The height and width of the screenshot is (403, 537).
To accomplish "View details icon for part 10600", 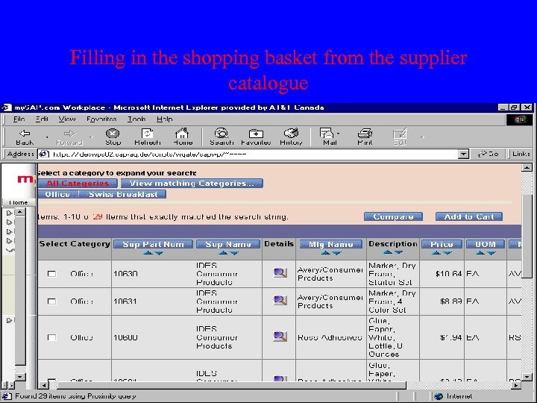I will (280, 337).
